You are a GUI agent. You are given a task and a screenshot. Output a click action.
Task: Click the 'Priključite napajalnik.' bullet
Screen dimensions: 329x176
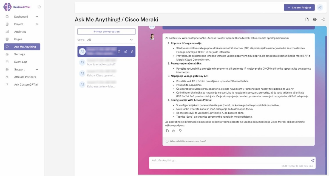pos(189,85)
